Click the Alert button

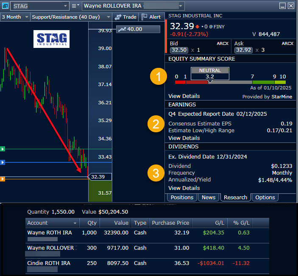tap(151, 17)
